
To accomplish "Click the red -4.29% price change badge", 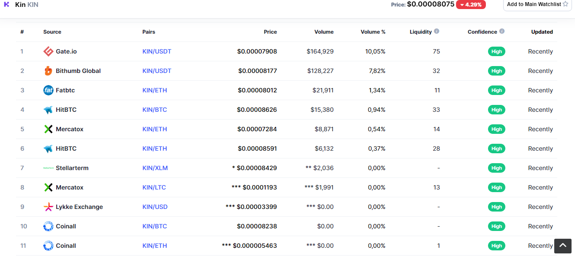I will [x=471, y=4].
